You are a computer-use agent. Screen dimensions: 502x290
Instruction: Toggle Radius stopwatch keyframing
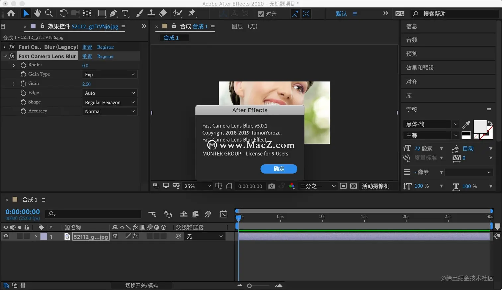click(23, 65)
